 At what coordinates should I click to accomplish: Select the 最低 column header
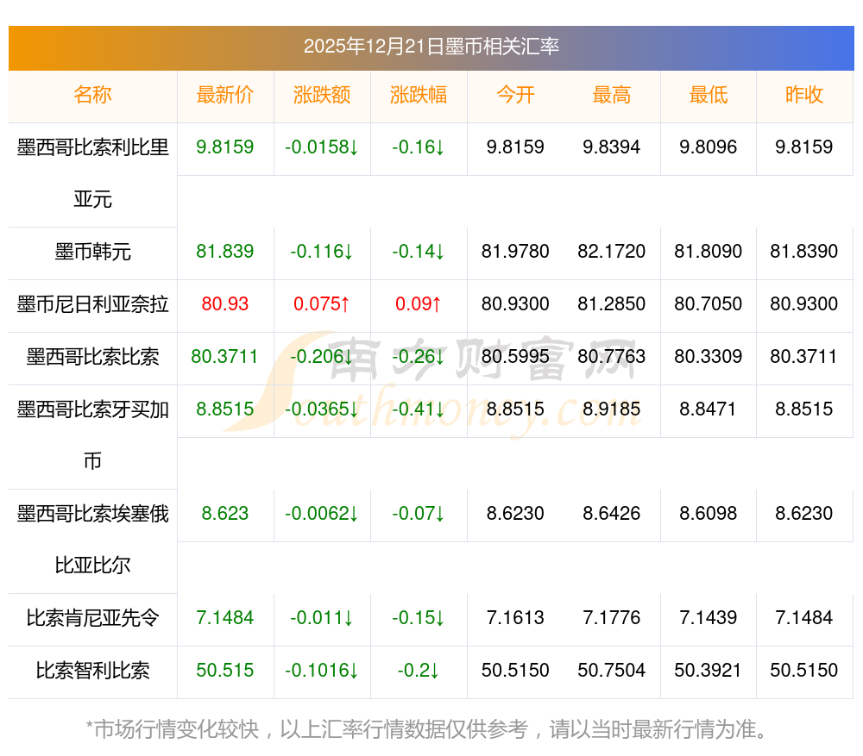click(709, 96)
